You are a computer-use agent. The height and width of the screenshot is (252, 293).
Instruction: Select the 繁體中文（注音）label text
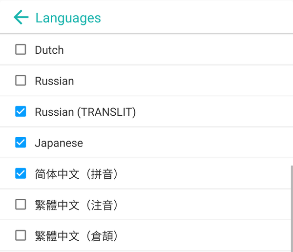tap(76, 205)
